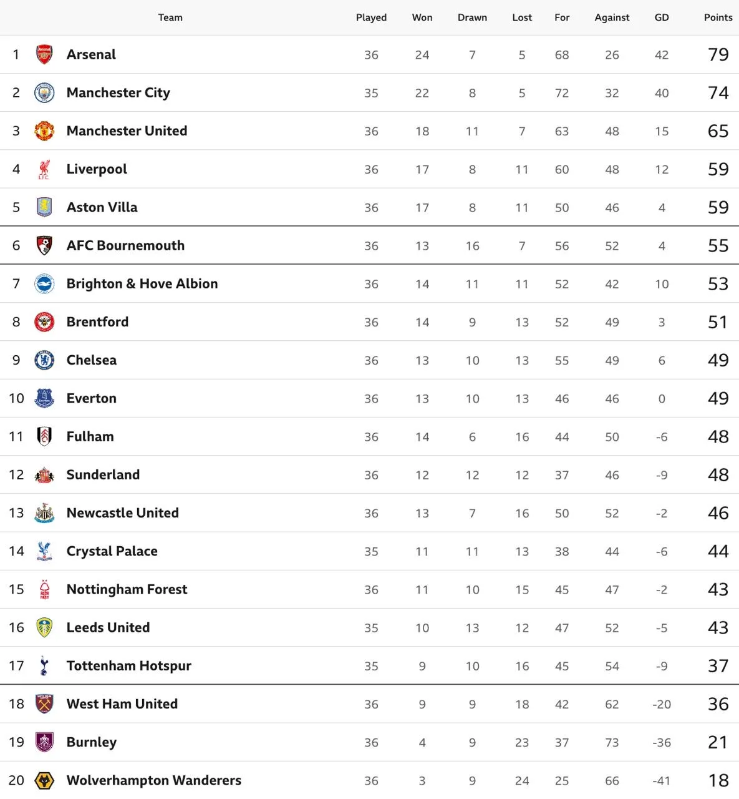Select the Wolverhampton Wanderers wolf badge

coord(44,780)
